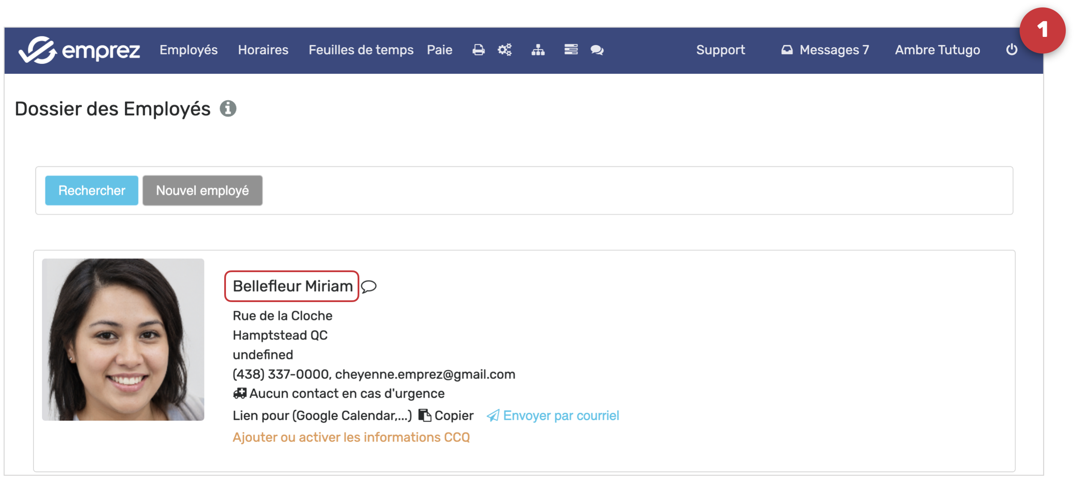Viewport: 1075px width, 480px height.
Task: Click the printer icon in navbar
Action: tap(478, 50)
